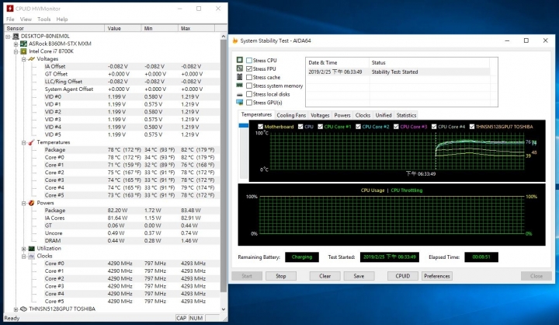Viewport: 559px width, 325px height.
Task: Click the monitor icon beside Stress GPU(s)
Action: click(x=240, y=103)
